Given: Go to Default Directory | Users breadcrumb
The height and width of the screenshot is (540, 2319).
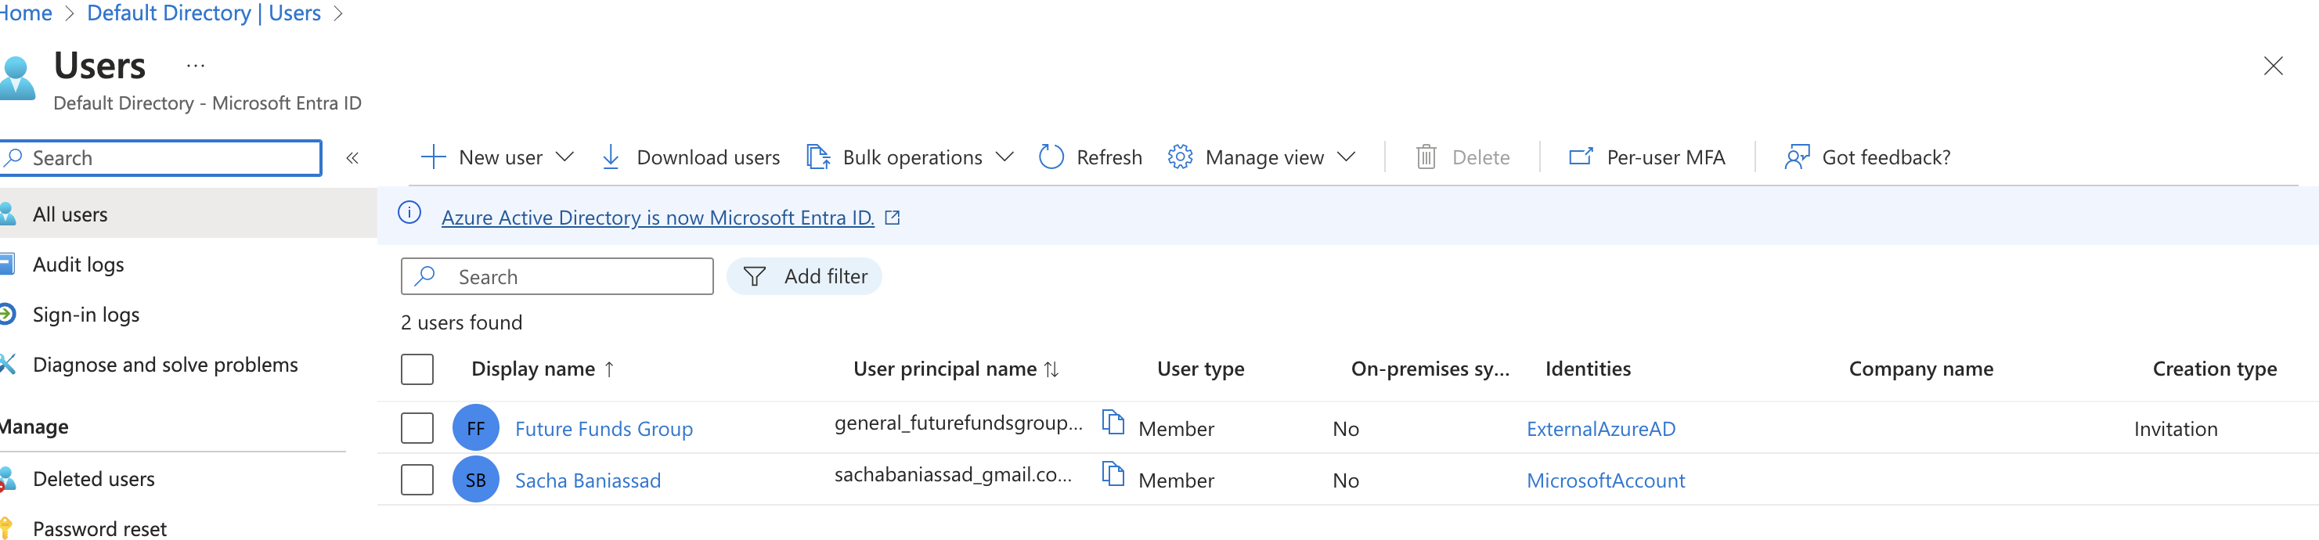Looking at the screenshot, I should point(204,13).
